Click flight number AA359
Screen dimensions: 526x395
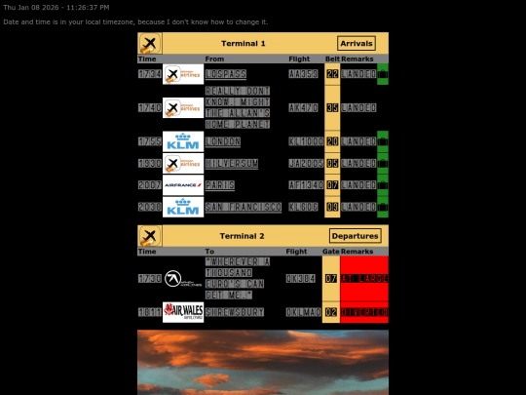(x=303, y=74)
